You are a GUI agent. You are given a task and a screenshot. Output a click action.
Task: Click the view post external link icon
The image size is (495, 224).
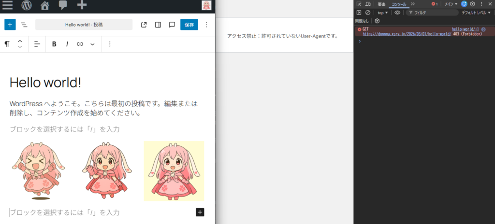144,25
